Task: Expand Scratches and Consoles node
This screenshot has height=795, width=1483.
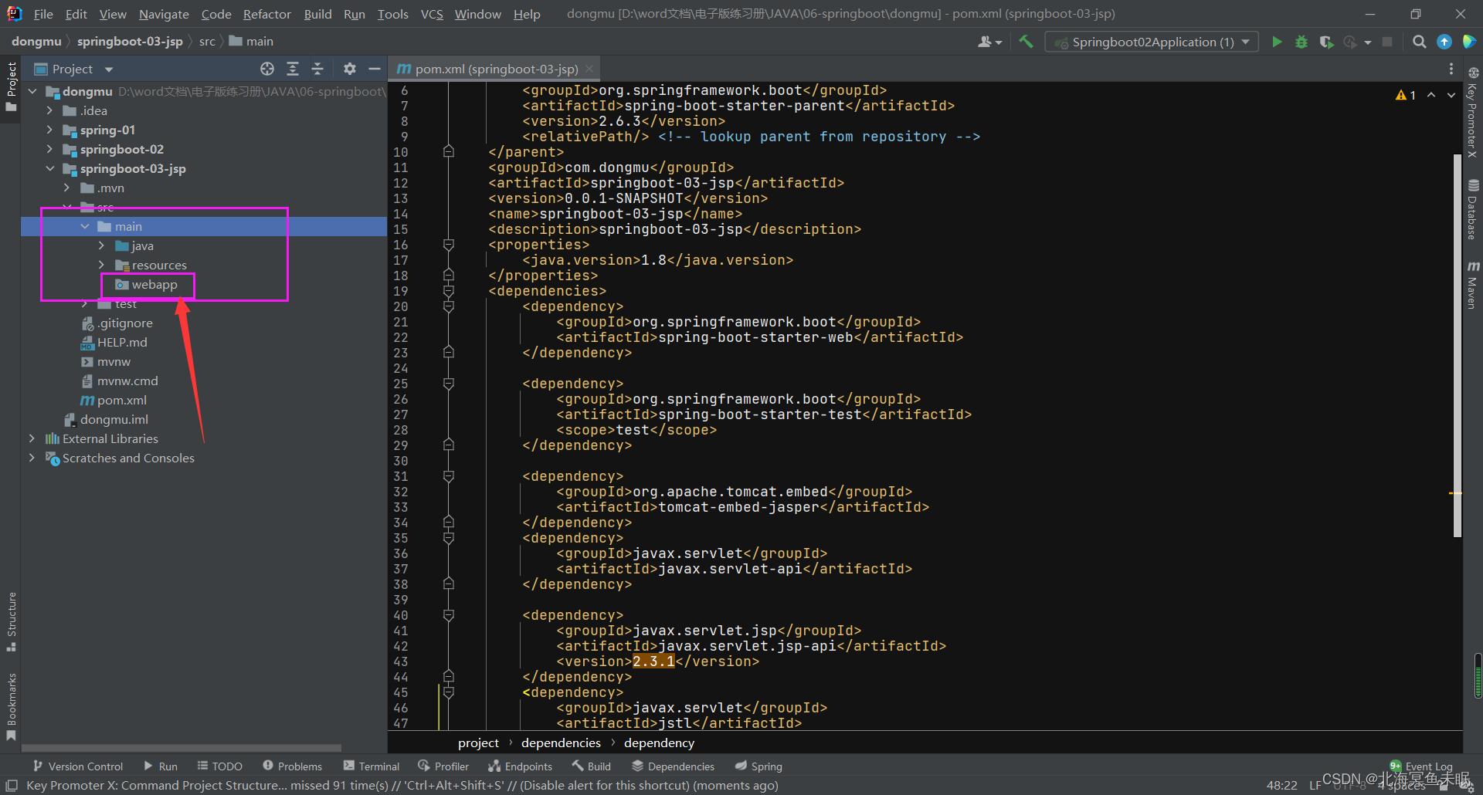Action: click(32, 458)
